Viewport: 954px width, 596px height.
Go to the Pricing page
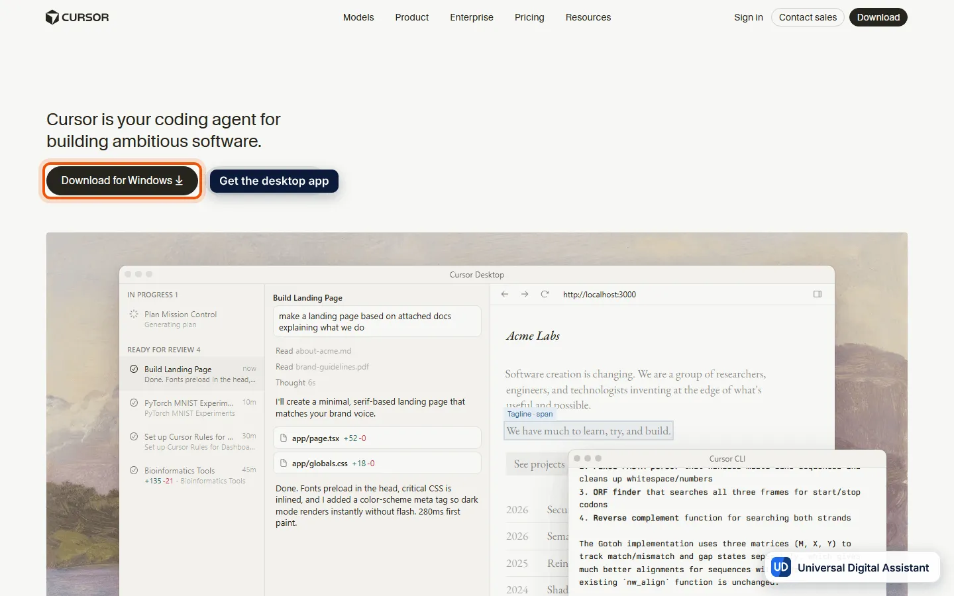point(529,17)
